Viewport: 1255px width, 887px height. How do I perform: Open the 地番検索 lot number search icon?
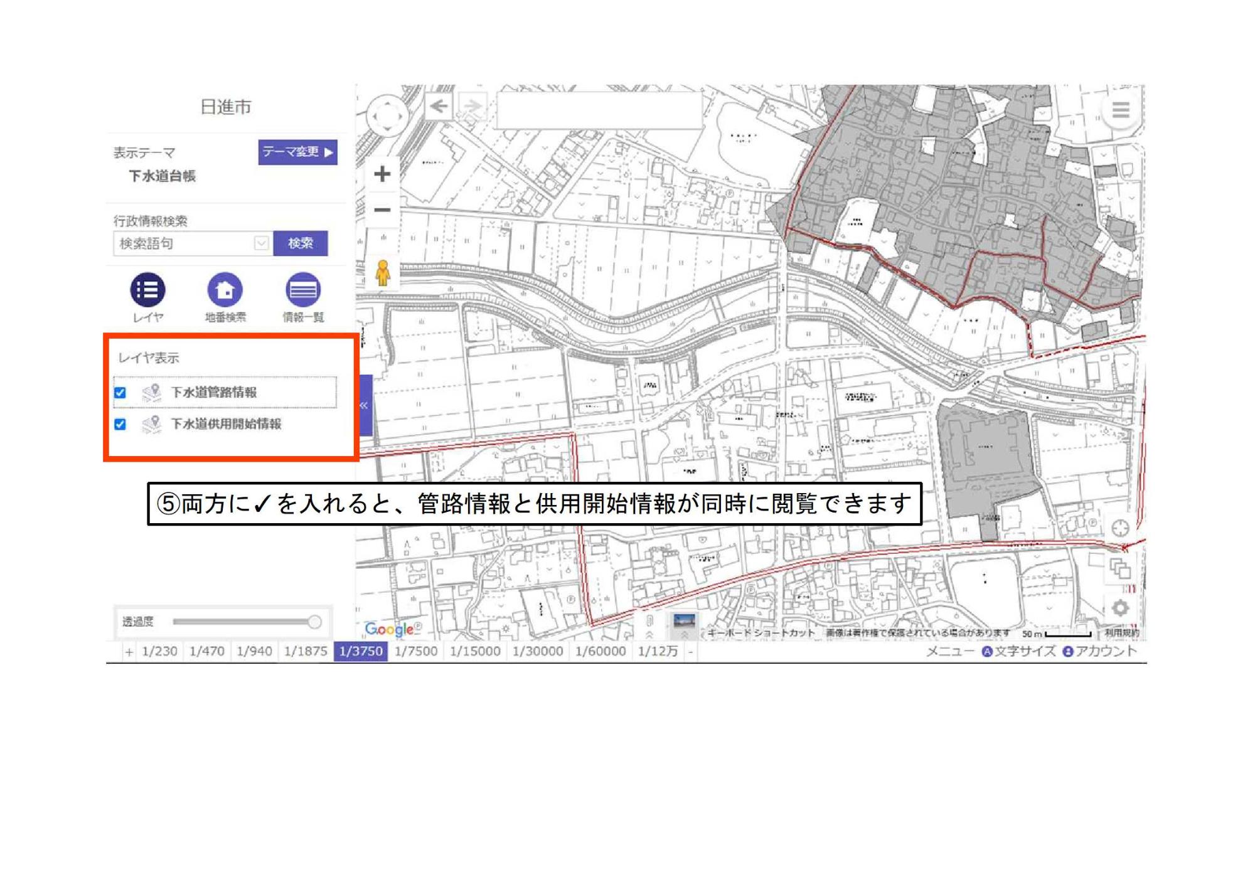tap(225, 289)
